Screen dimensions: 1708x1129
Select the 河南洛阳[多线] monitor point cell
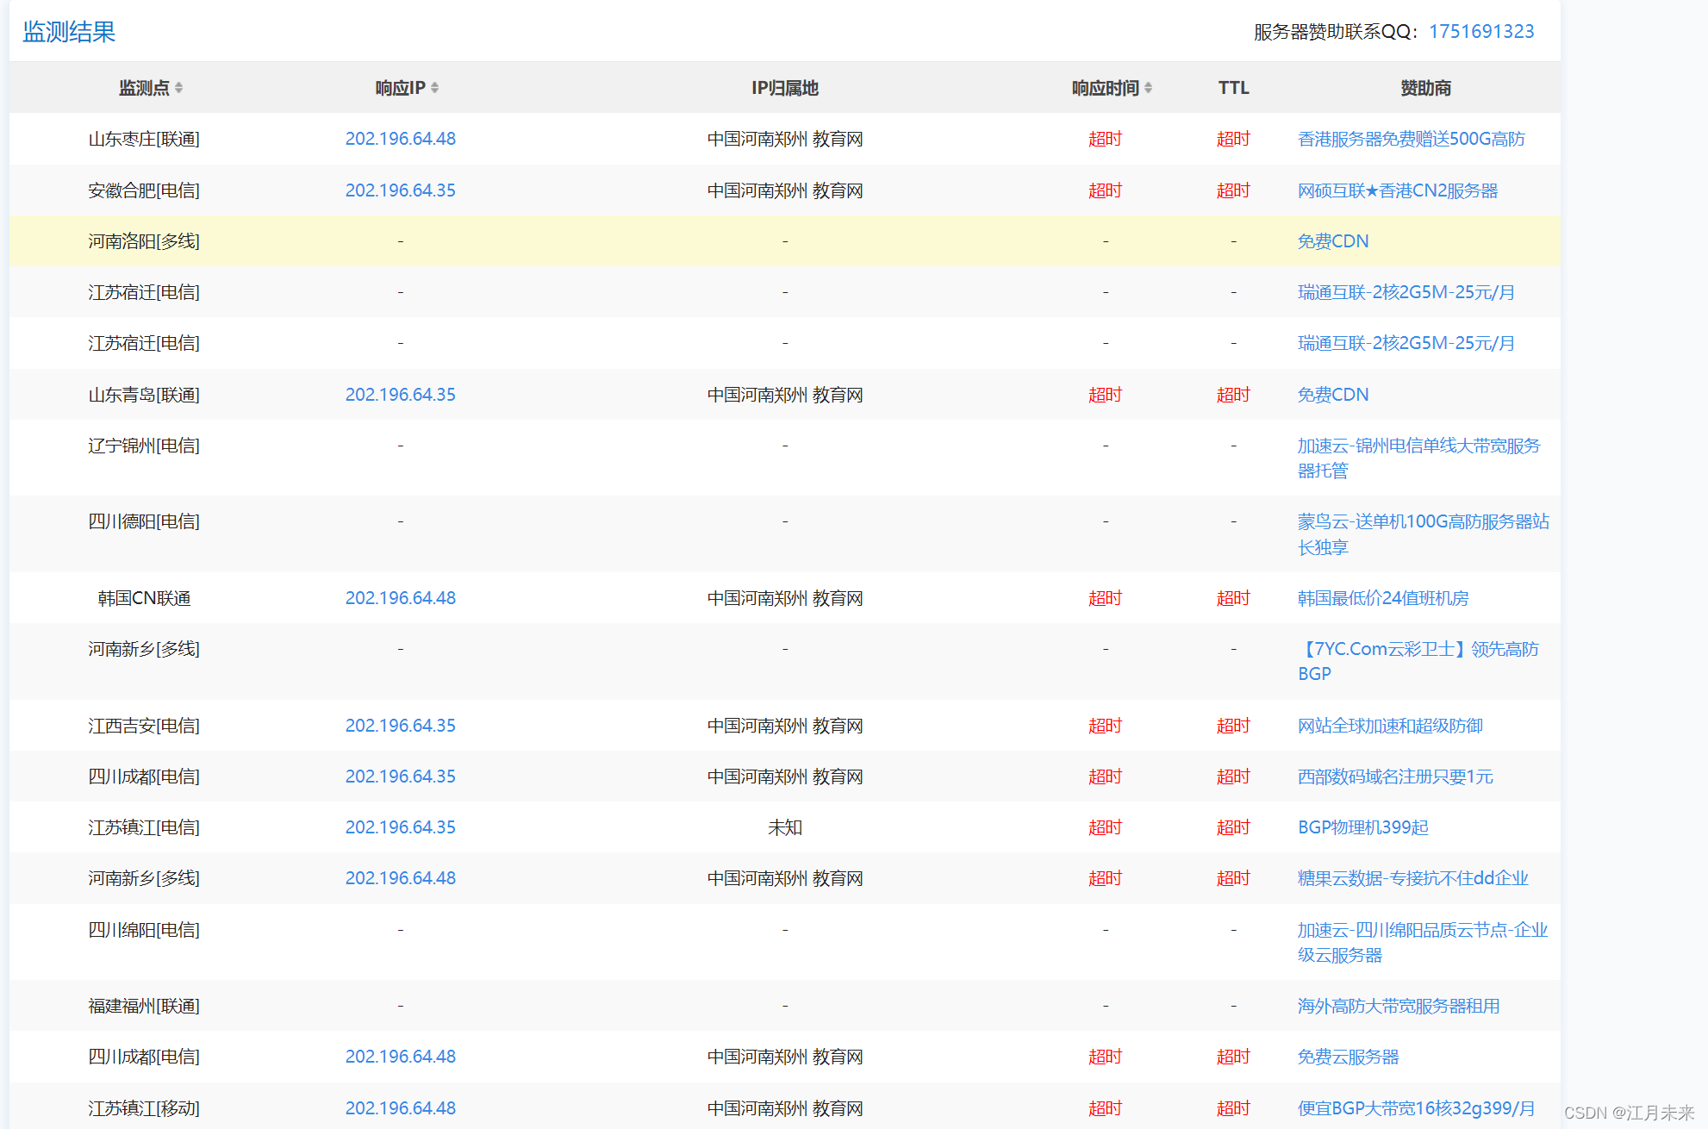144,241
